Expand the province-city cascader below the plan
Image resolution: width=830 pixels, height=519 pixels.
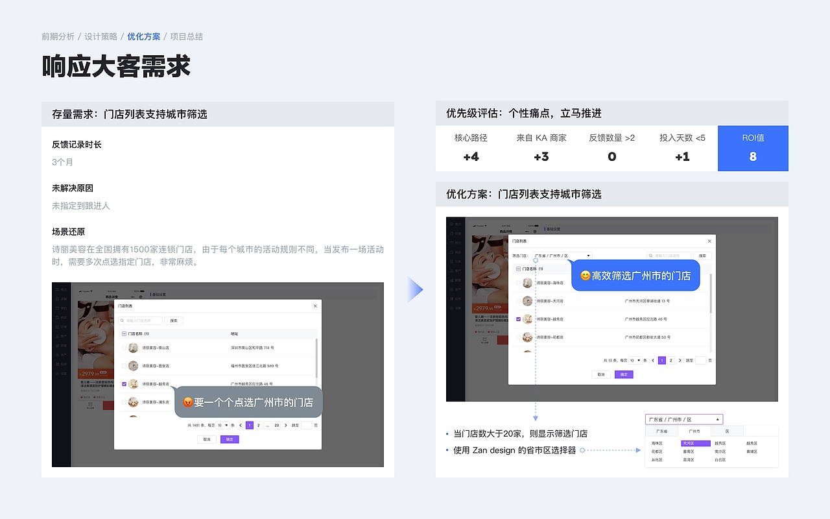(684, 418)
